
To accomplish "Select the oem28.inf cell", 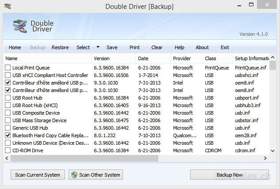I will click(x=246, y=135).
